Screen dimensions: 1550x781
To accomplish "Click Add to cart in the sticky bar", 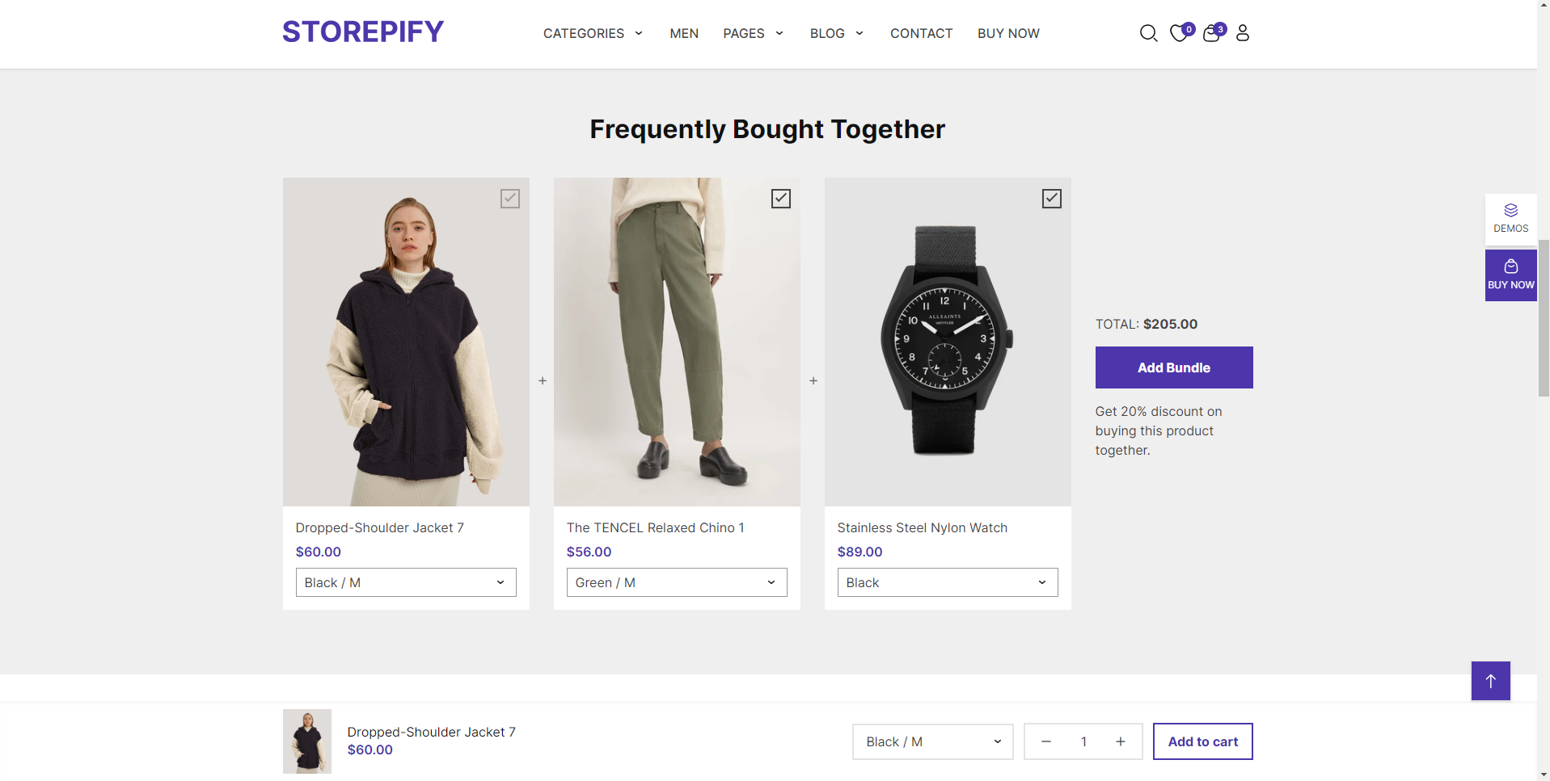I will coord(1202,741).
